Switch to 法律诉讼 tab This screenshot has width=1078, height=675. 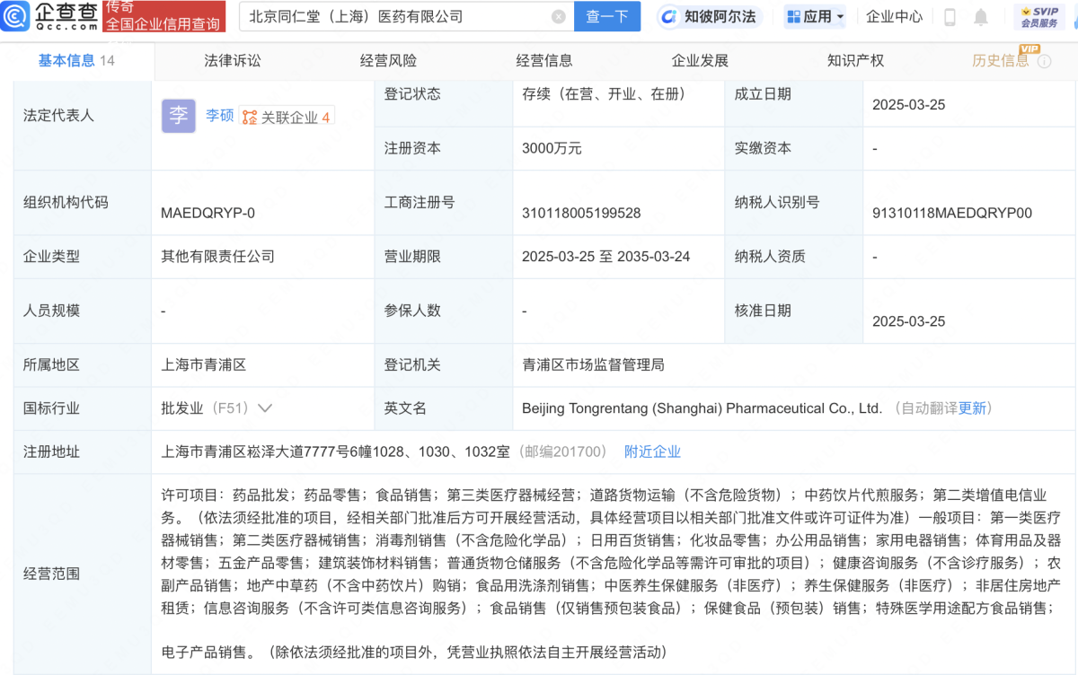[233, 60]
